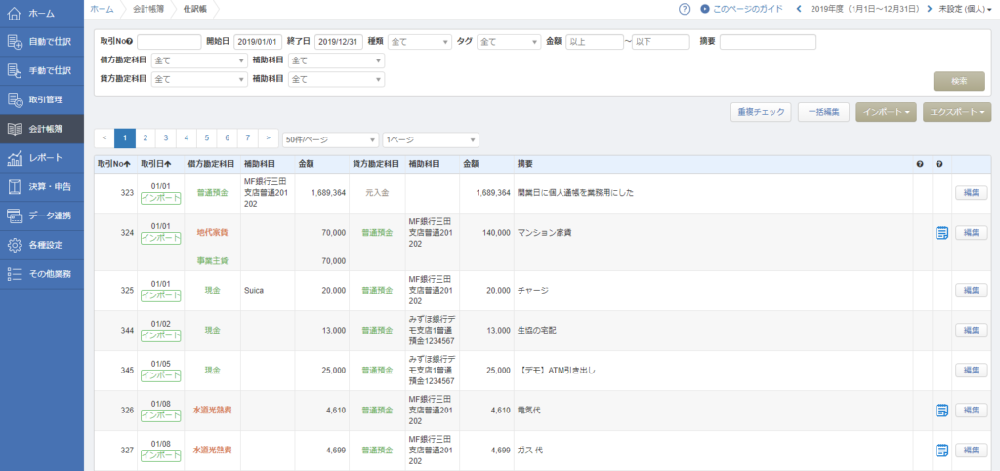Screen dimensions: 1000x471
Task: Open memo icon for 電気代 row
Action: (941, 410)
